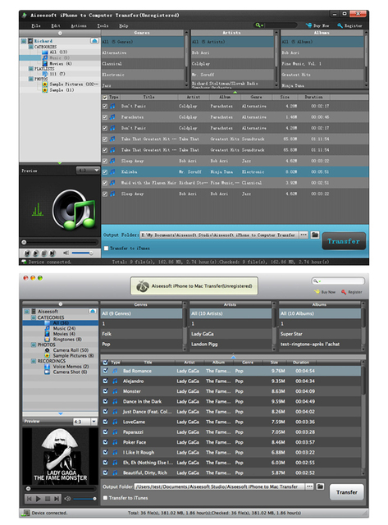Click browse dots button next to Mac output path

point(310,486)
